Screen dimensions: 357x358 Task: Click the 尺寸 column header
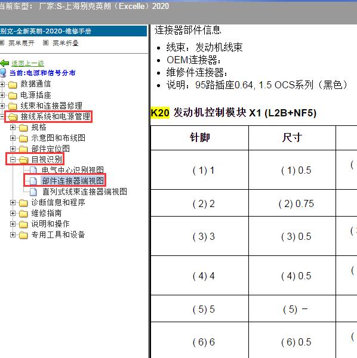click(x=292, y=138)
